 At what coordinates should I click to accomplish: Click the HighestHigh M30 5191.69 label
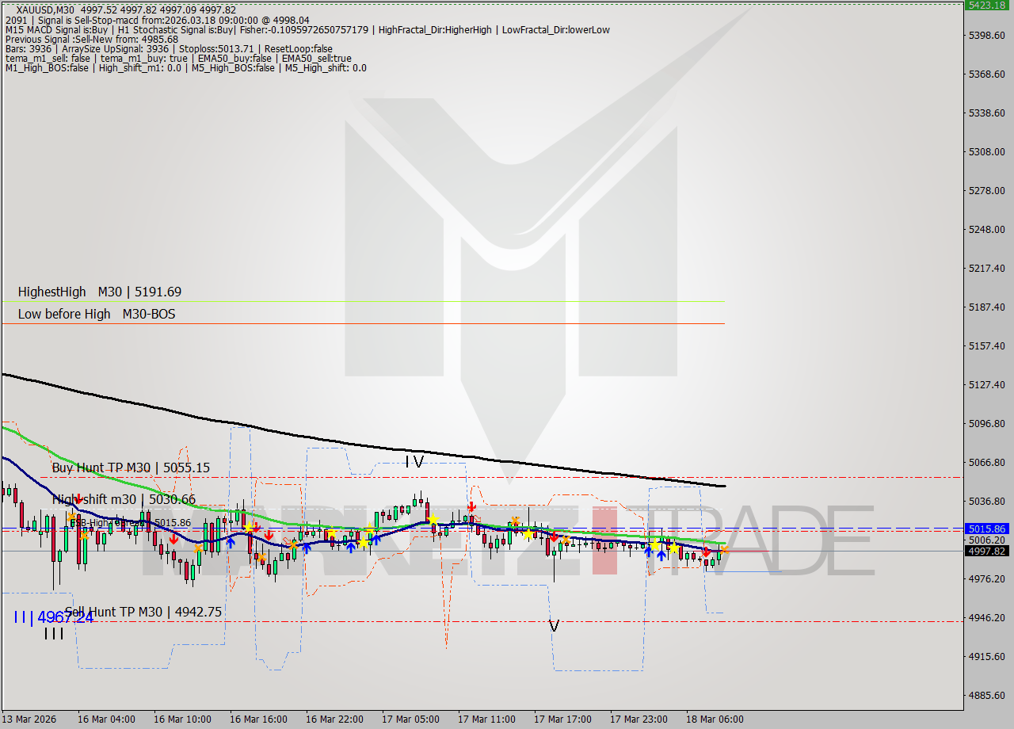point(99,292)
